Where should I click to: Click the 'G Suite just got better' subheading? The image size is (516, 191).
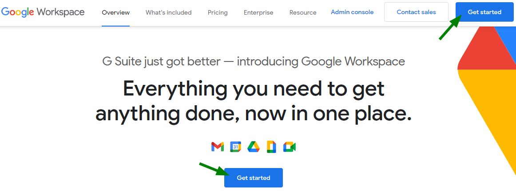click(254, 61)
